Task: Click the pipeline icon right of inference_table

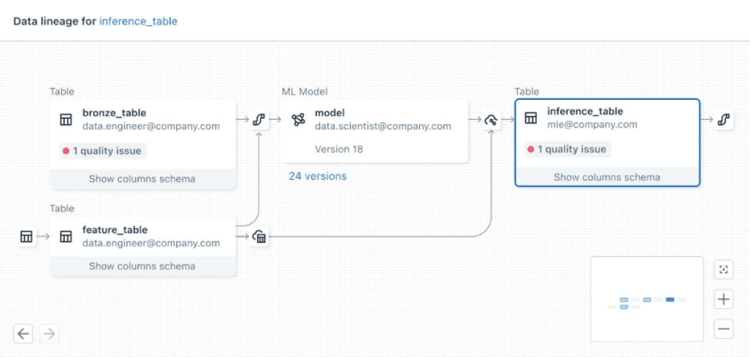Action: click(x=723, y=120)
